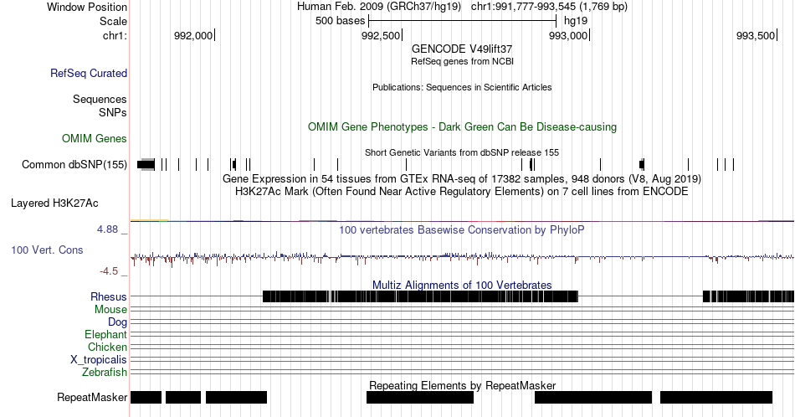This screenshot has width=795, height=417.
Task: Open the OMIM Genes track label
Action: (x=95, y=138)
